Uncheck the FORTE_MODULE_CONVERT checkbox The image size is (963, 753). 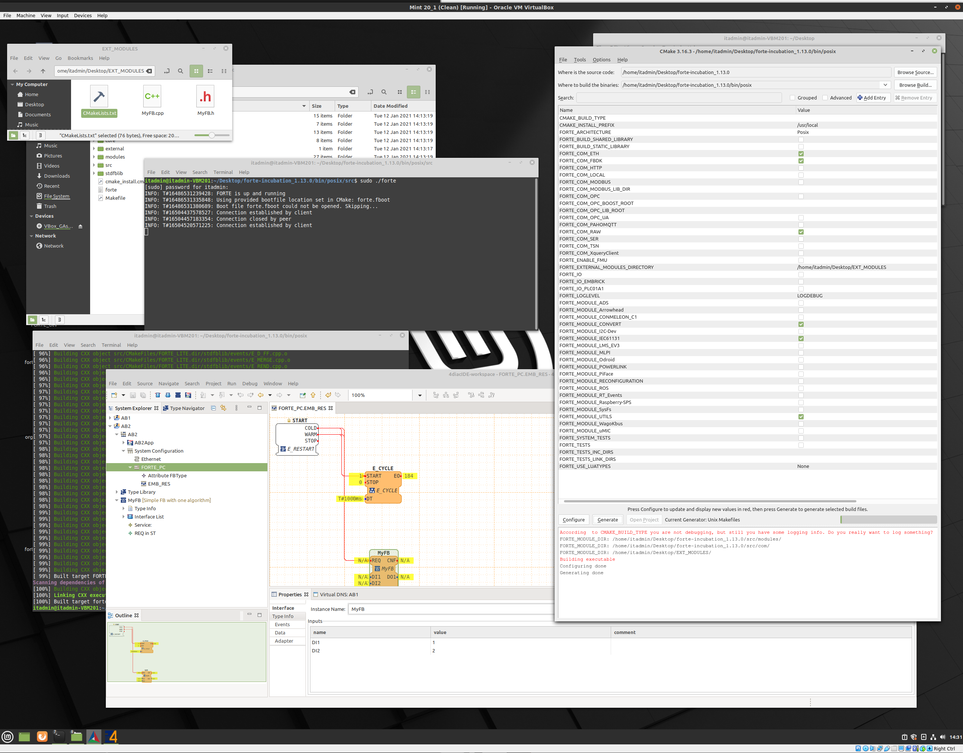click(801, 324)
